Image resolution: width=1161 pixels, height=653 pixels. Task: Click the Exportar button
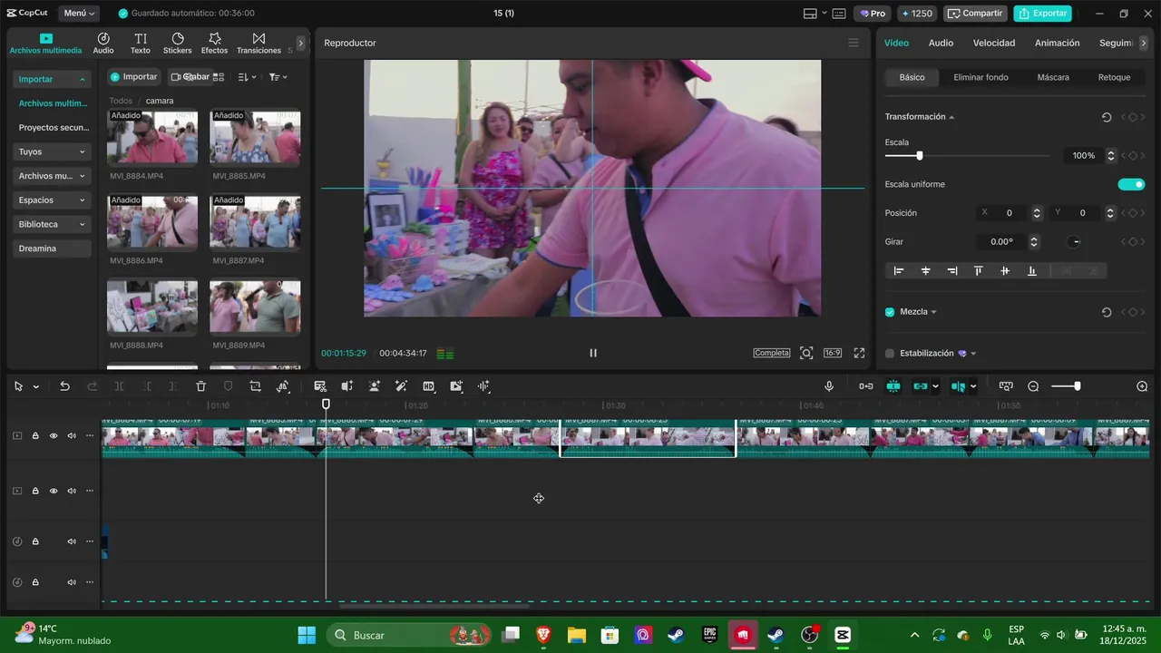pyautogui.click(x=1043, y=14)
